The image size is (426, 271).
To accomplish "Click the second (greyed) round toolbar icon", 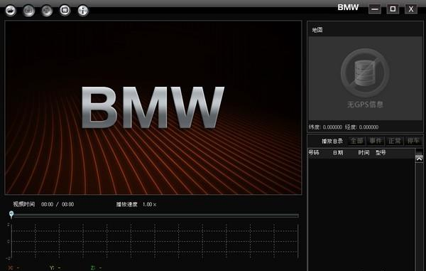I will tap(29, 11).
